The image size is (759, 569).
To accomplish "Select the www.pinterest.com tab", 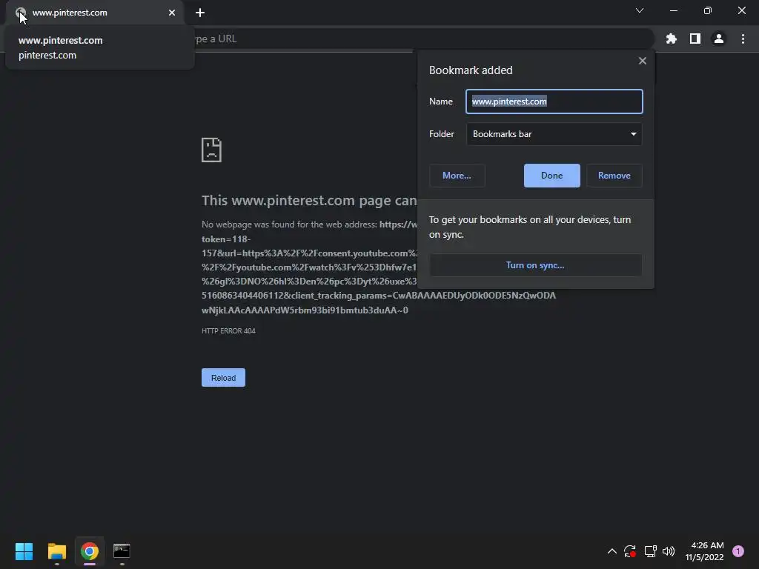I will click(x=94, y=13).
